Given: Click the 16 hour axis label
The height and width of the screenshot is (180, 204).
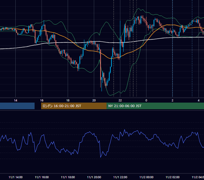Looking at the screenshot, I should point(42,100).
